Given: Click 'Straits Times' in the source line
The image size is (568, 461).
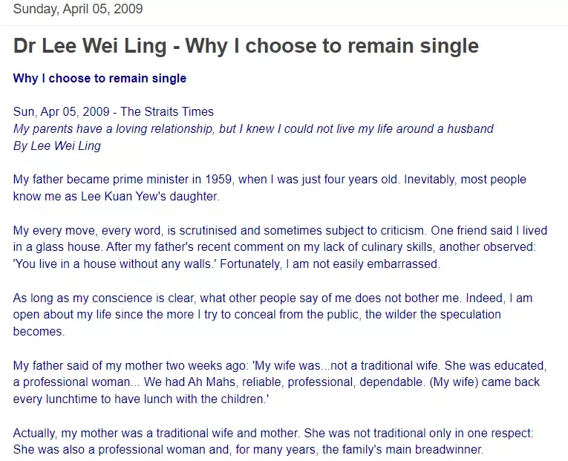Looking at the screenshot, I should tap(179, 111).
